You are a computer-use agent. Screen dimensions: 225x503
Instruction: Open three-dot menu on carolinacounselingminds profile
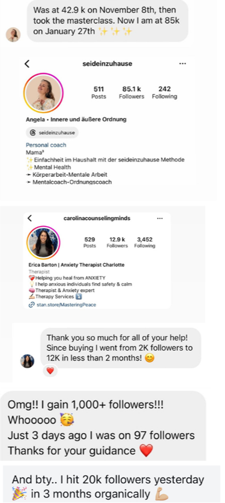point(160,219)
